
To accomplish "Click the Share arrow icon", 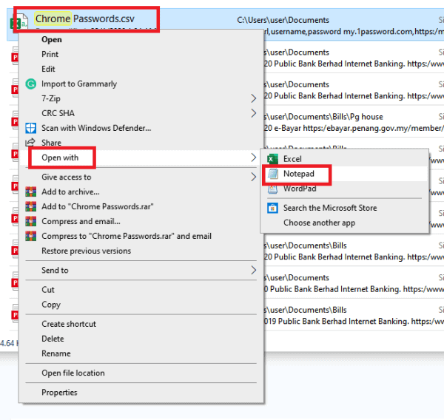I will tap(30, 142).
